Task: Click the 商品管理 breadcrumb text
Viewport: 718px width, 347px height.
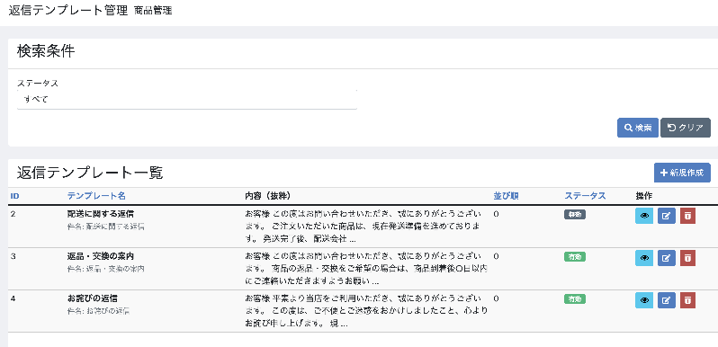Action: click(153, 11)
